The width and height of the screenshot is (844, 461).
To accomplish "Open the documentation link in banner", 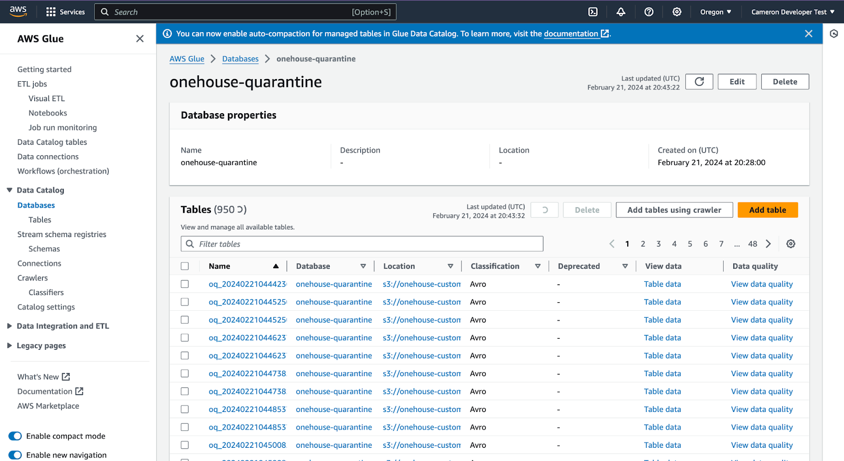I will point(571,34).
